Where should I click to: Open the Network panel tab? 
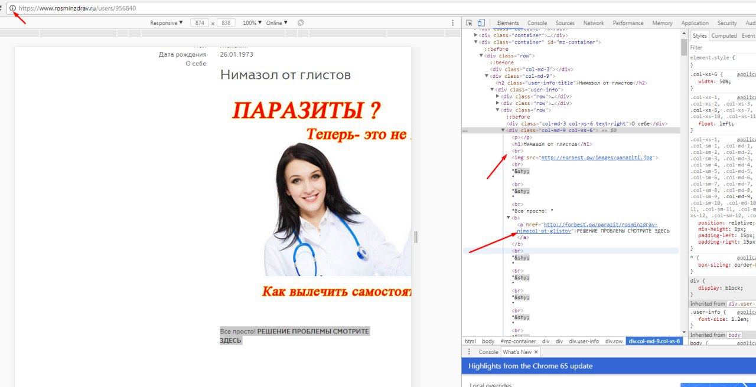tap(594, 23)
